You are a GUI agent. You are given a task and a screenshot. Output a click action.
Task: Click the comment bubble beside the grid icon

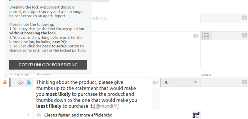point(244,36)
